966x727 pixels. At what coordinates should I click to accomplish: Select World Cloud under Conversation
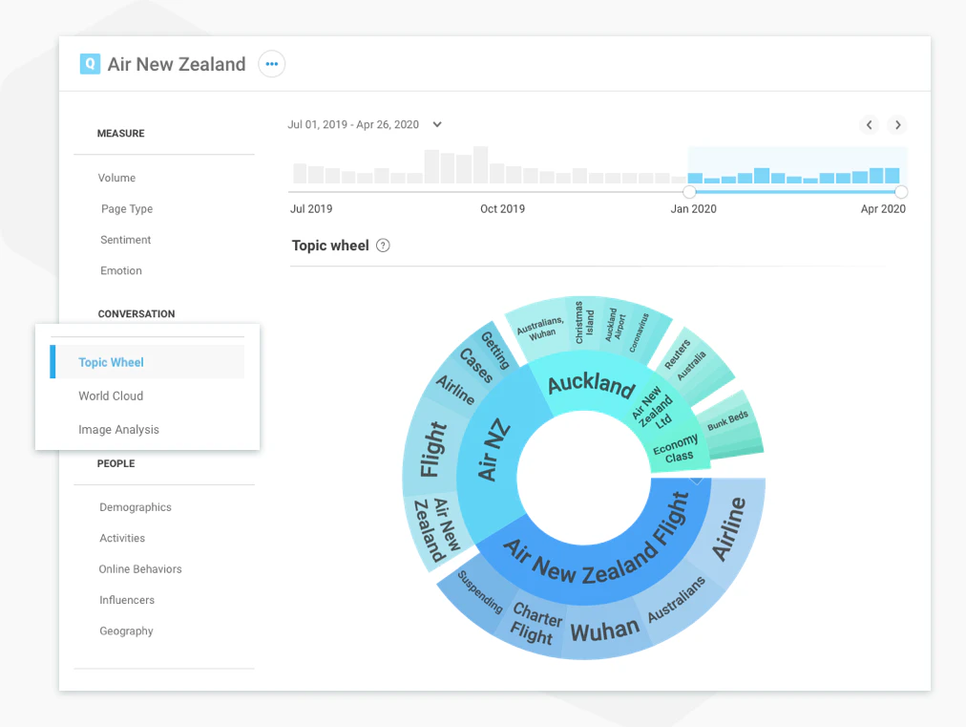111,396
